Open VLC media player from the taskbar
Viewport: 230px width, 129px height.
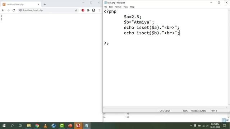click(45, 126)
